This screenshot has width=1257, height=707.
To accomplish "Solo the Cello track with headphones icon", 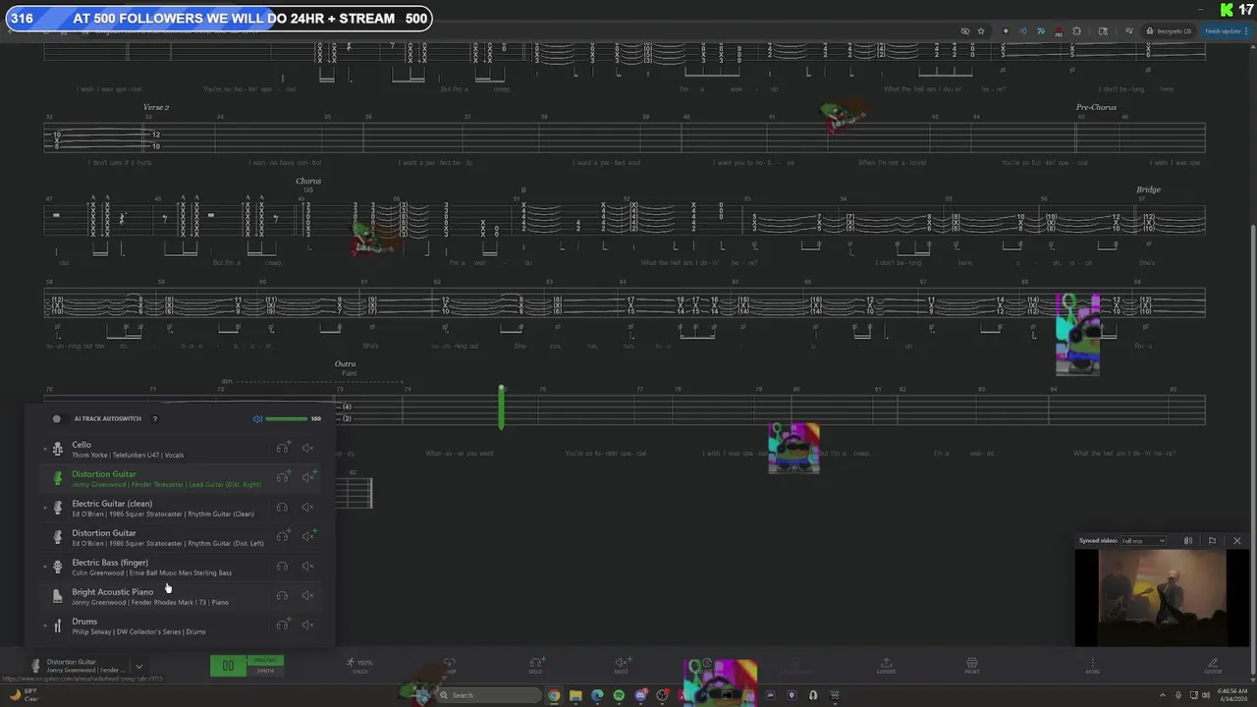I will [x=282, y=448].
